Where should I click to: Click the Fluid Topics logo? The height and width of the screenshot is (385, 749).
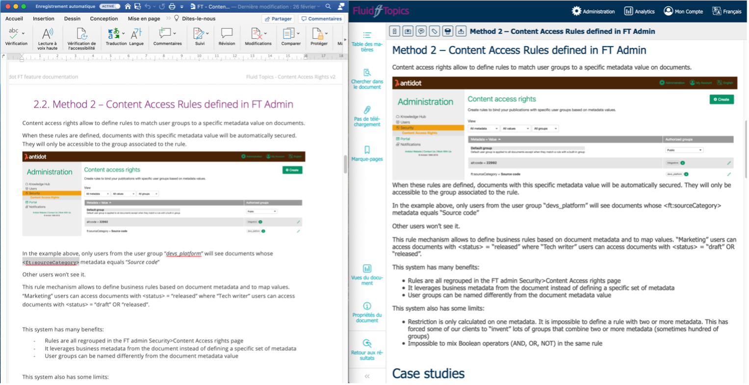click(381, 11)
